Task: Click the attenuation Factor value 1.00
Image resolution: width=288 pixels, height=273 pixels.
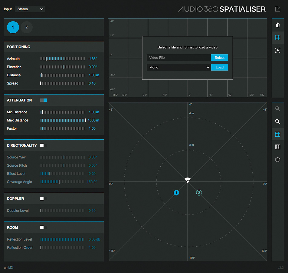Action: 92,128
